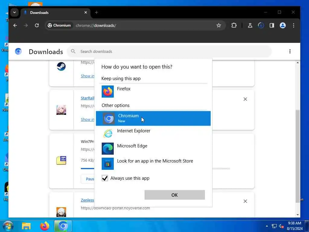The width and height of the screenshot is (309, 232).
Task: Open a new tab with the plus button
Action: pyautogui.click(x=96, y=12)
